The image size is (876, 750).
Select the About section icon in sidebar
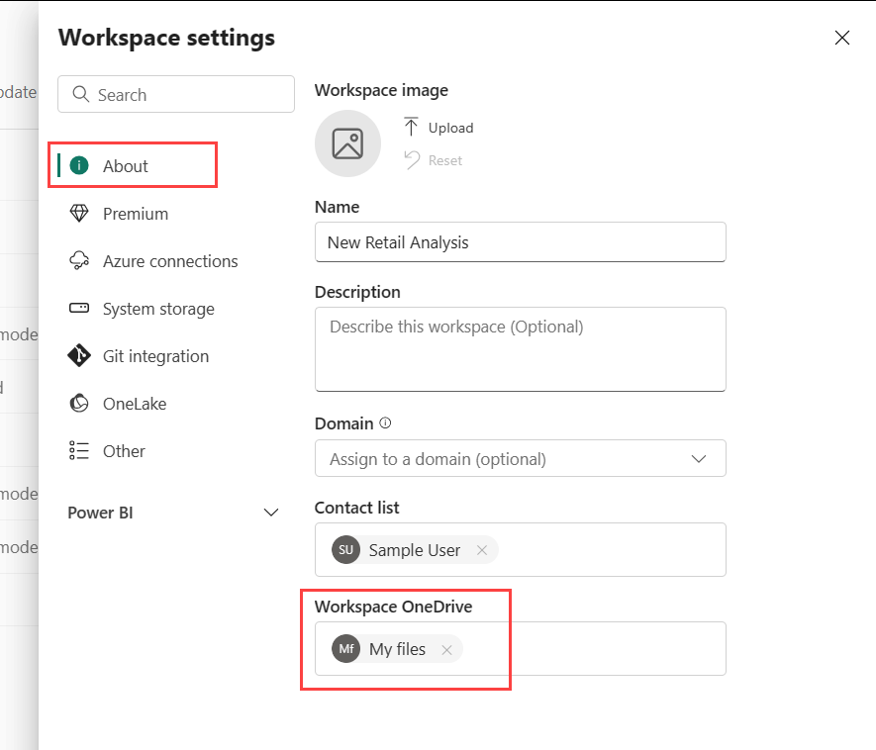pyautogui.click(x=78, y=164)
